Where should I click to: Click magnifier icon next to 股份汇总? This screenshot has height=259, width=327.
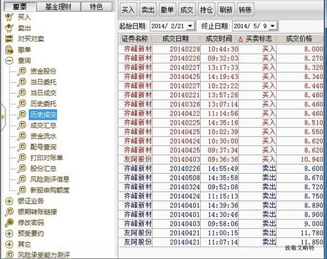click(x=22, y=168)
